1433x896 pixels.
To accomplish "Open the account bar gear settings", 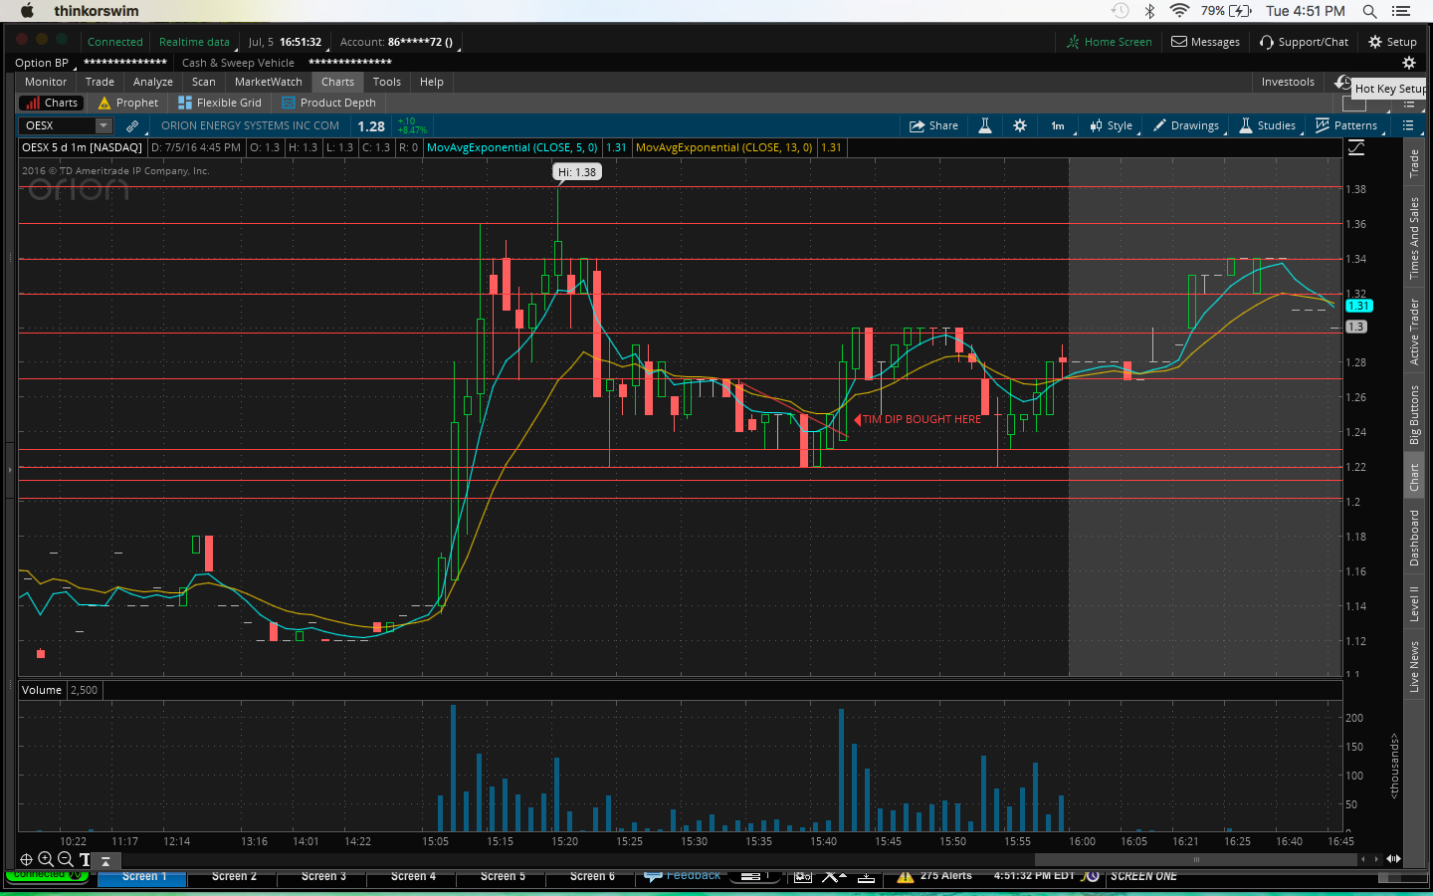I will coord(1408,63).
